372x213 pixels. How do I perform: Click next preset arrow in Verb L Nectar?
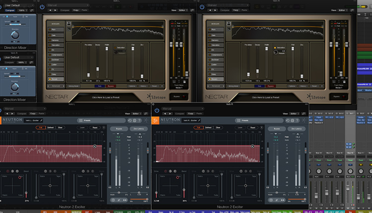(55, 10)
